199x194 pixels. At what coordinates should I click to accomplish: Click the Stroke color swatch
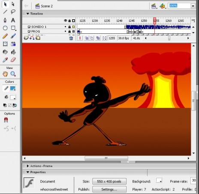(12, 89)
